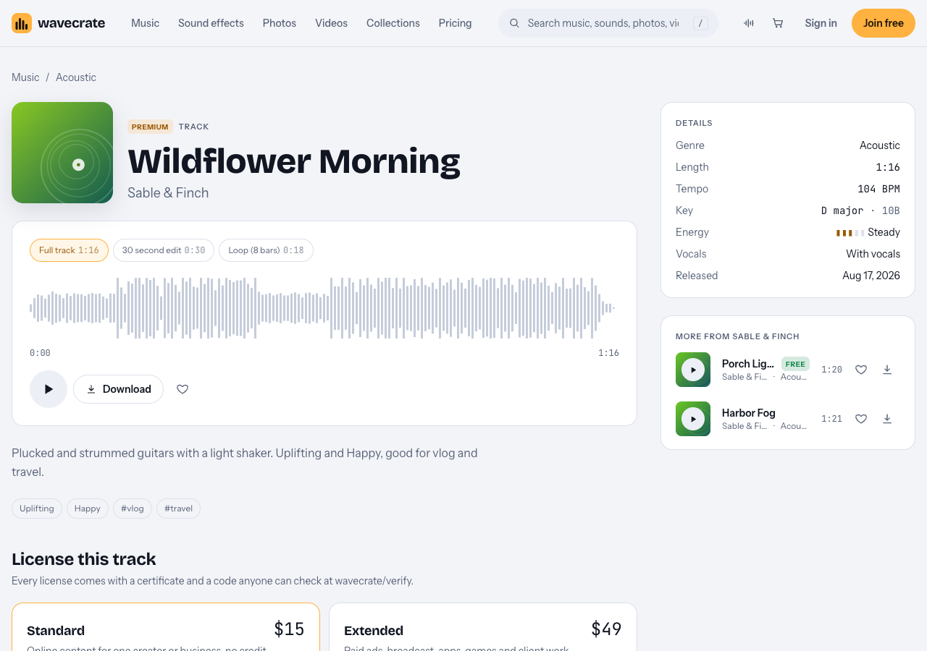Open the audio waveform icon in header
Screen dimensions: 927x651
tap(749, 23)
